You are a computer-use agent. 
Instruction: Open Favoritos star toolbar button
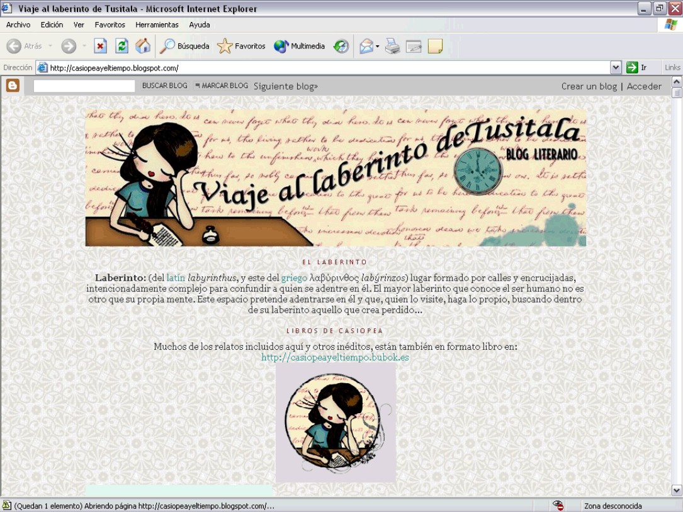point(241,46)
